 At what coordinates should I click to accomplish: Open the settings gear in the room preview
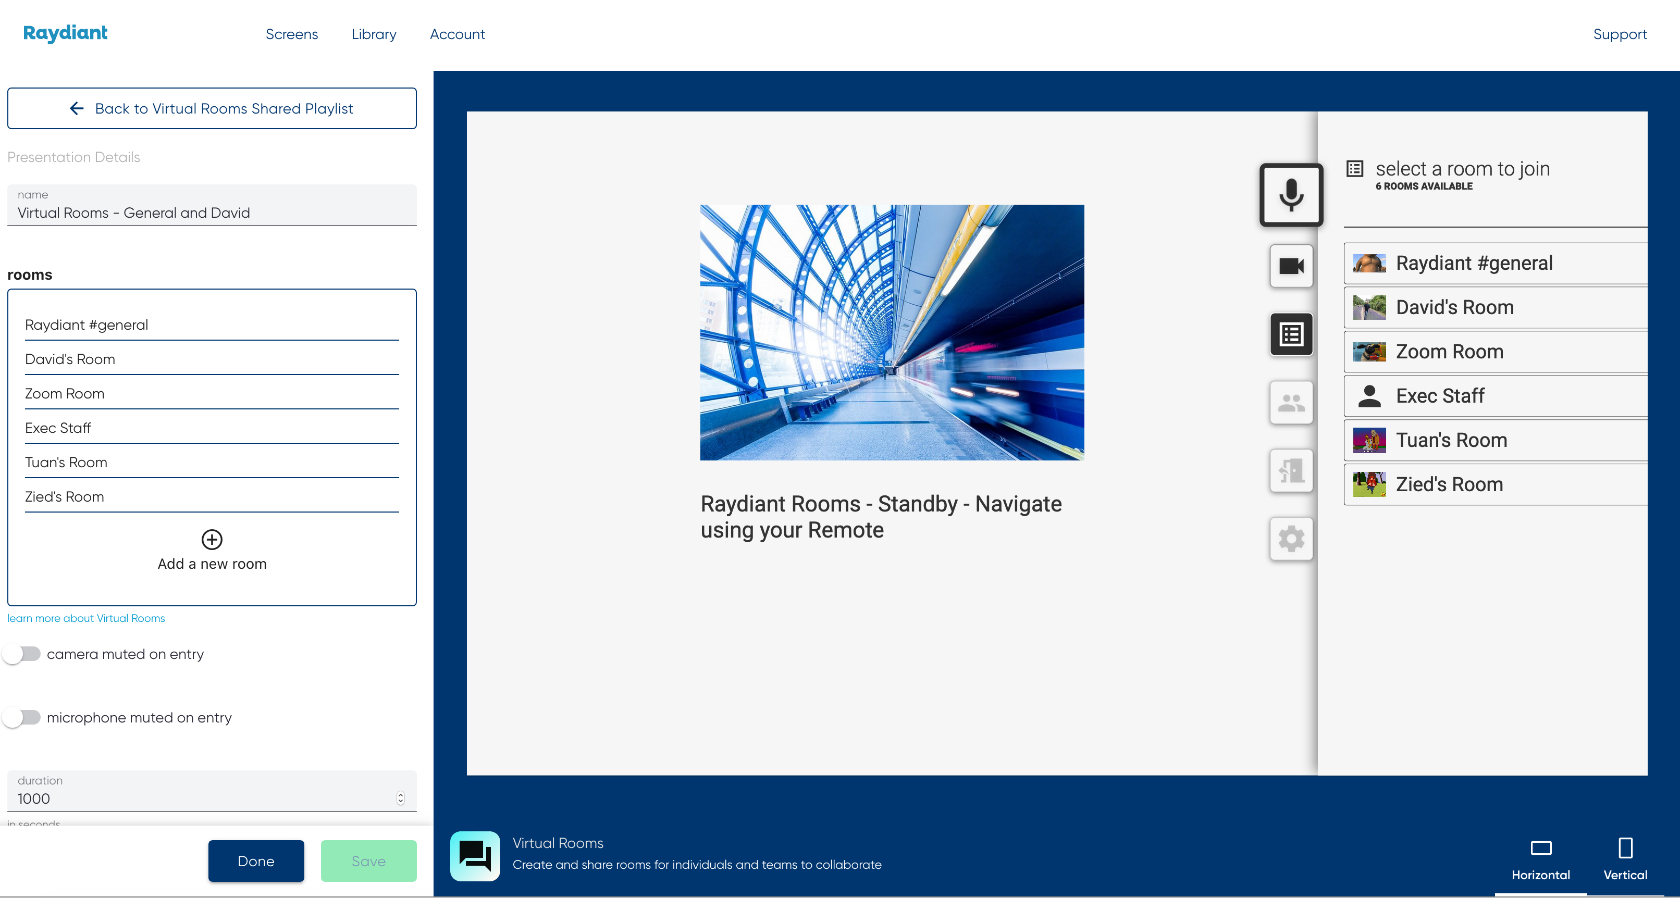click(x=1291, y=539)
